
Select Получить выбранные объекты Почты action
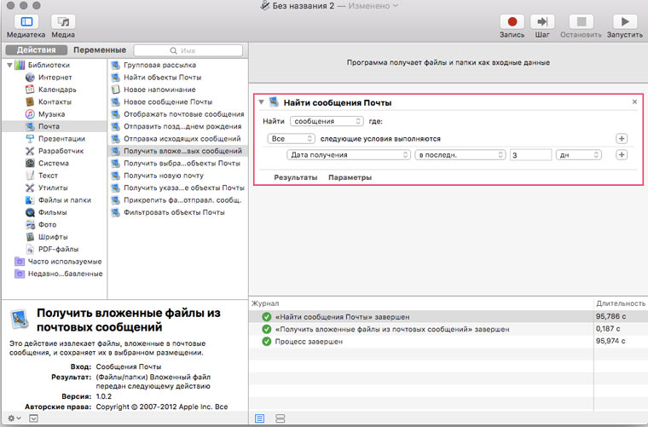click(182, 163)
